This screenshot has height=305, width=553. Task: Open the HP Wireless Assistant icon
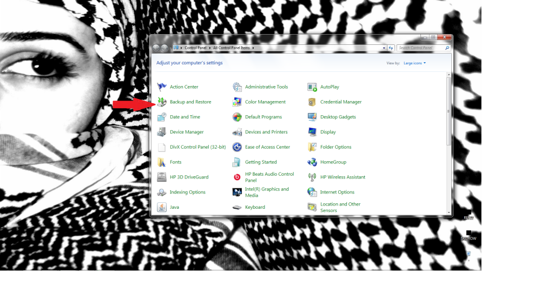pyautogui.click(x=312, y=177)
